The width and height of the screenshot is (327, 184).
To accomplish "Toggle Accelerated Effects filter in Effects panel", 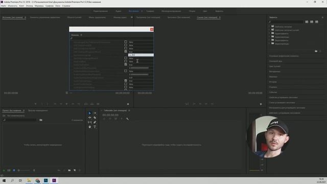I will pos(307,21).
